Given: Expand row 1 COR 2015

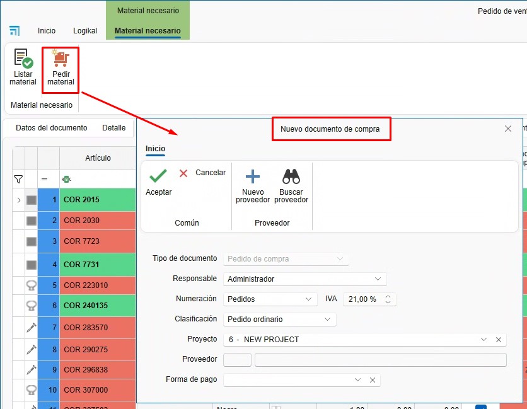Looking at the screenshot, I should pos(19,200).
